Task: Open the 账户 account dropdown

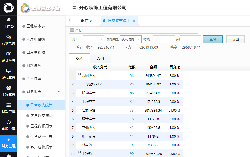Action: (x=93, y=39)
